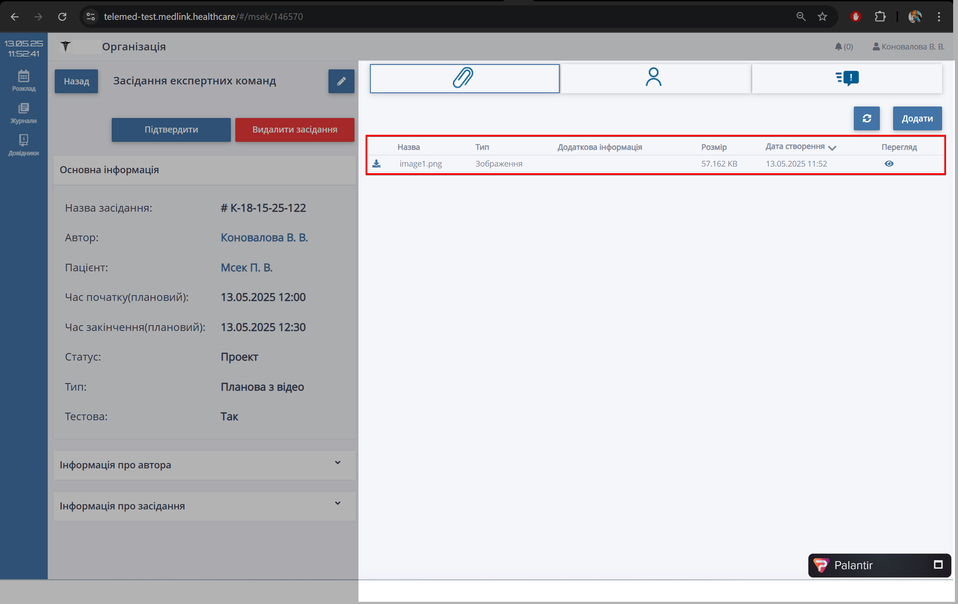
Task: Download the image1.png file
Action: click(x=376, y=164)
